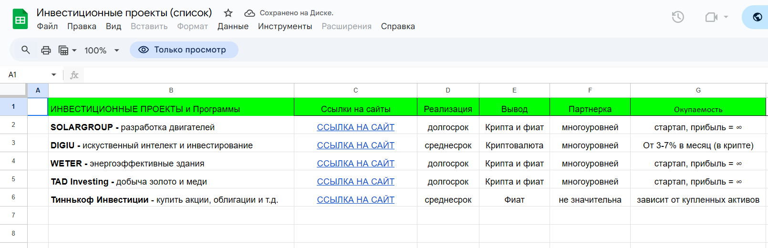Click the DIGIU - искуственный интелект cell

pos(171,143)
